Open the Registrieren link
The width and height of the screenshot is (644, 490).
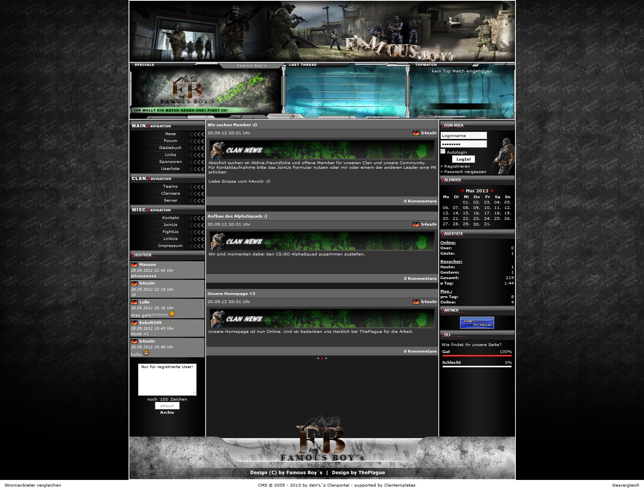tap(457, 166)
